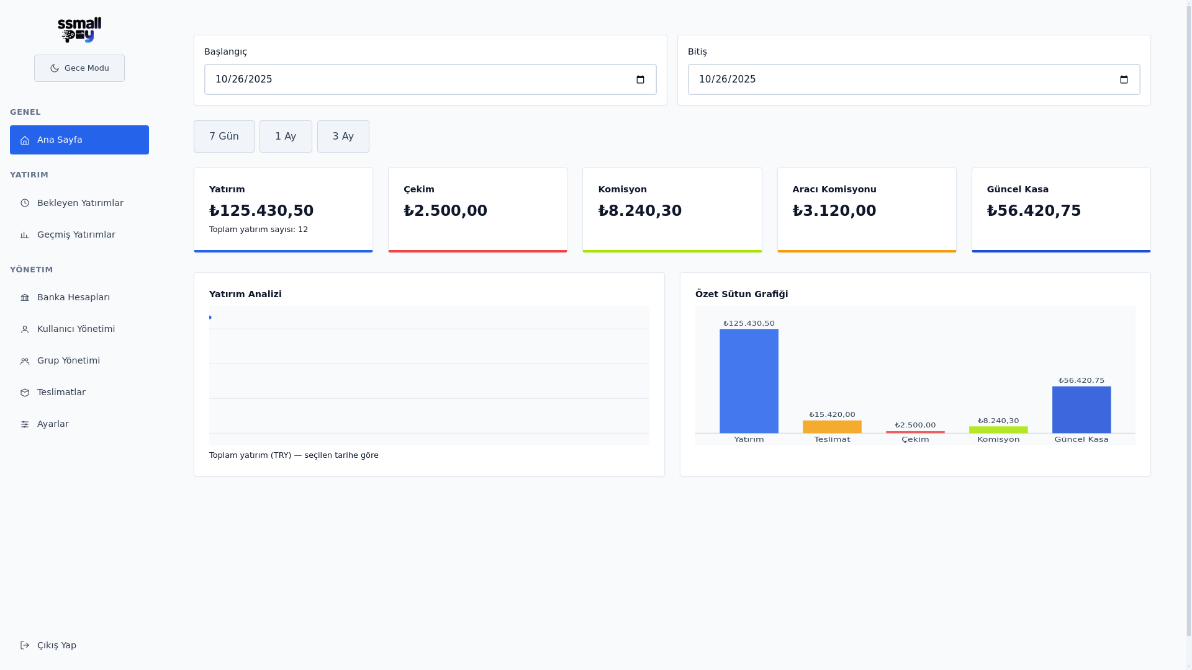1192x670 pixels.
Task: Click the blue Yatırım chart bar
Action: pos(749,381)
